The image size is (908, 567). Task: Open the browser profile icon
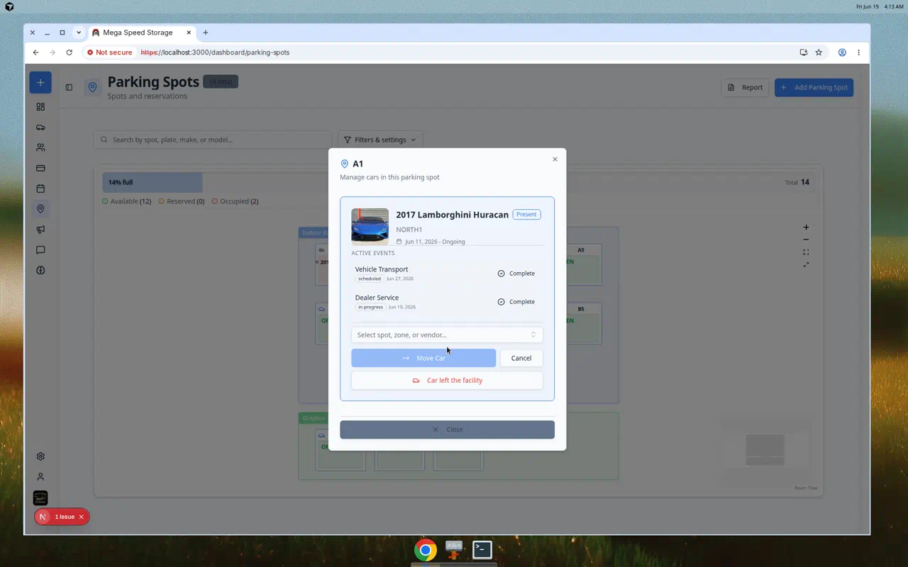pos(842,52)
